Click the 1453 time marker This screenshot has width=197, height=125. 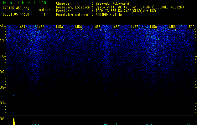[59, 27]
